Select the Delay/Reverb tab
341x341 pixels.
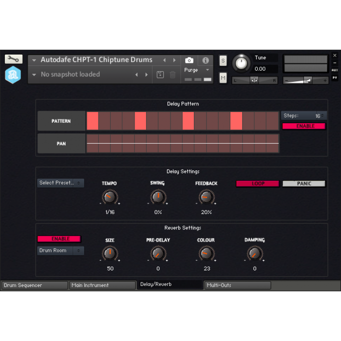coord(170,284)
